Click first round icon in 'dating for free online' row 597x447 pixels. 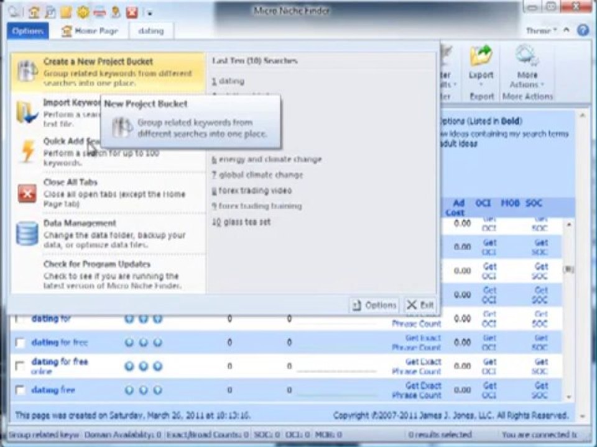point(129,366)
